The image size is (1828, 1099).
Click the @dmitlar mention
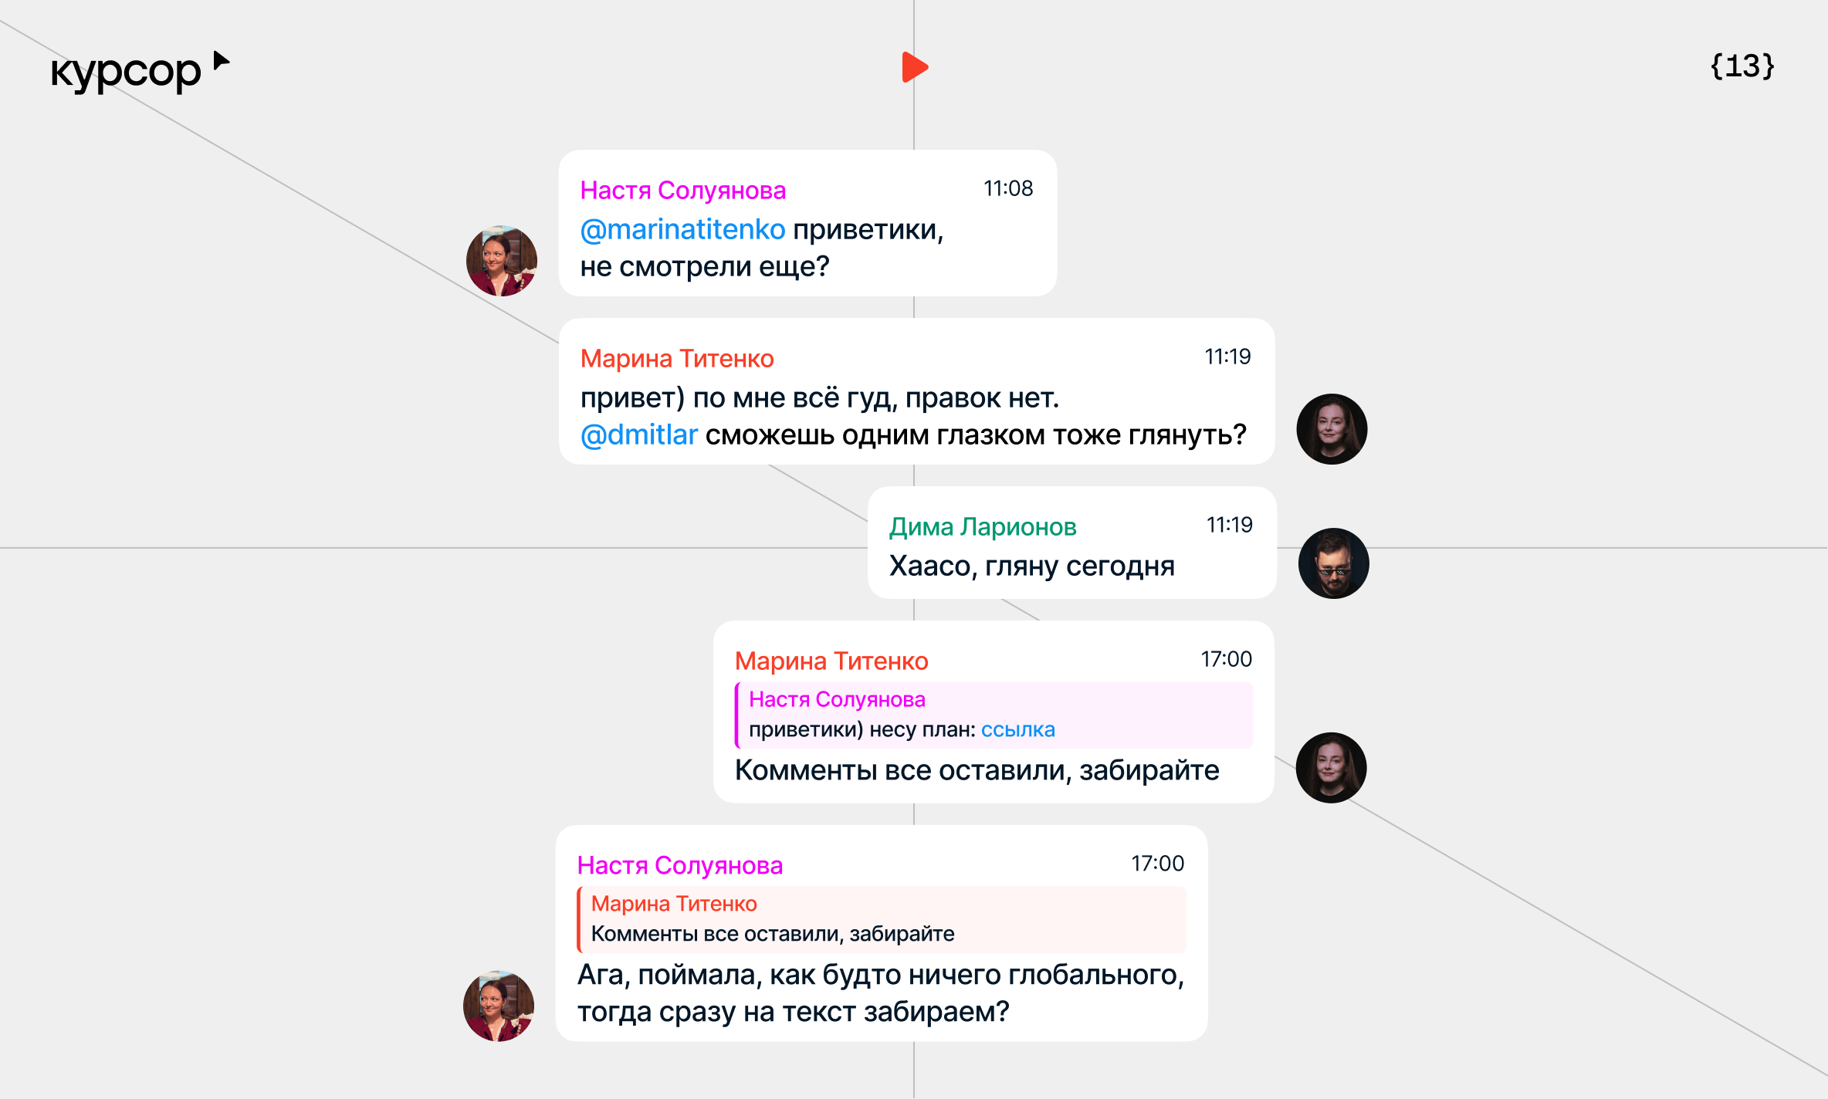tap(639, 435)
